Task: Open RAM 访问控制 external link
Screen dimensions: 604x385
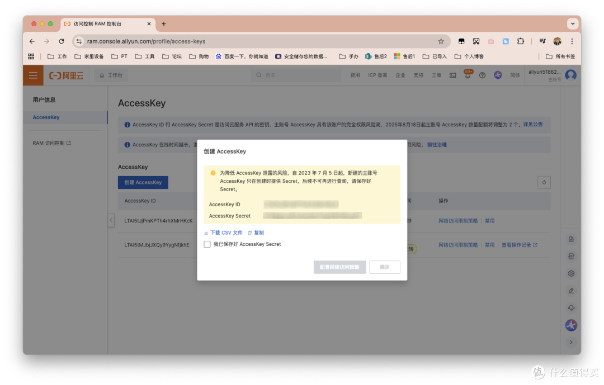Action: (x=51, y=143)
